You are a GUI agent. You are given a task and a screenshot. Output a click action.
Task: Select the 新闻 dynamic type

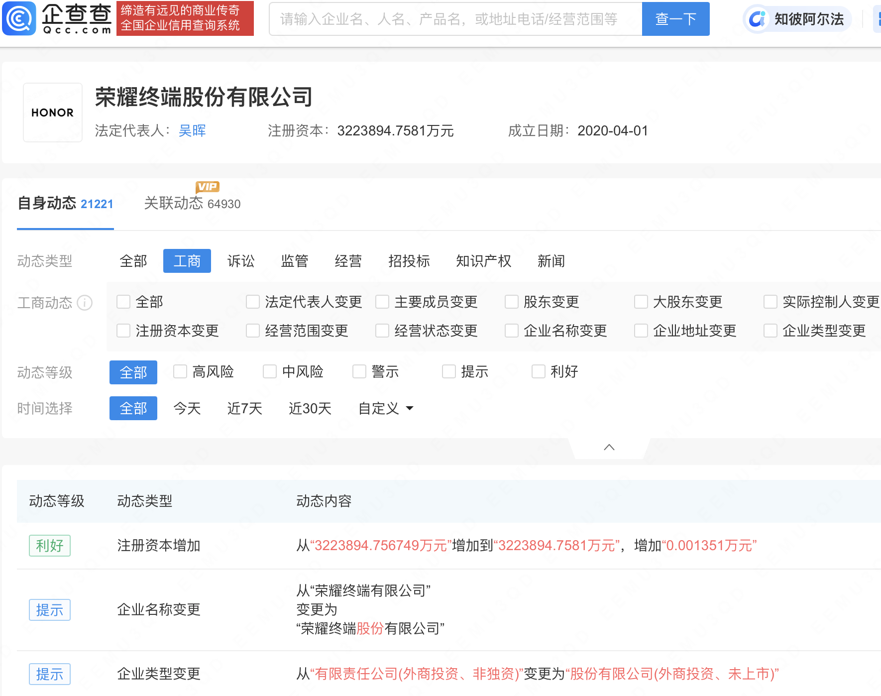click(551, 261)
